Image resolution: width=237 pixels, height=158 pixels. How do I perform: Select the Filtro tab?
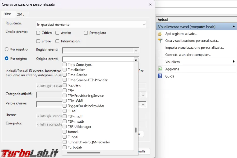(7, 14)
